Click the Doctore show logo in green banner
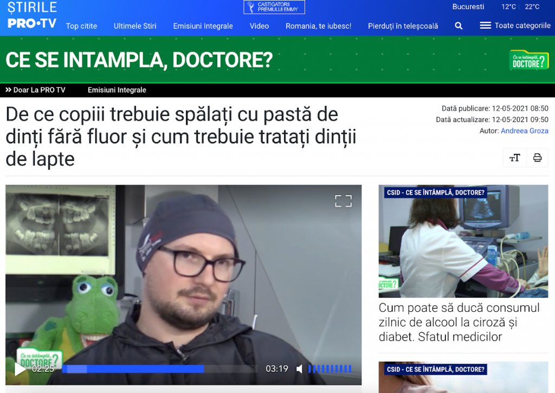This screenshot has height=393, width=555. [x=529, y=60]
